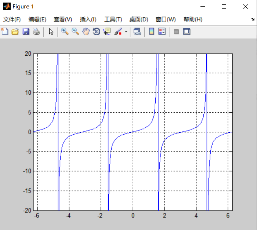Click x-axis tick label 6
This screenshot has width=257, height=230.
coord(228,216)
